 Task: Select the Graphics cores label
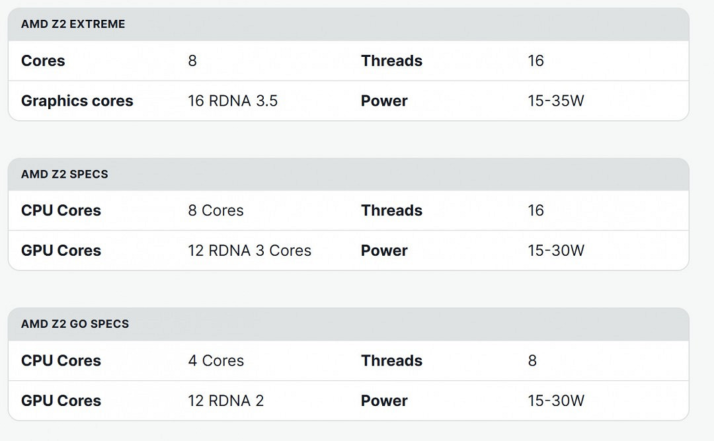tap(77, 101)
